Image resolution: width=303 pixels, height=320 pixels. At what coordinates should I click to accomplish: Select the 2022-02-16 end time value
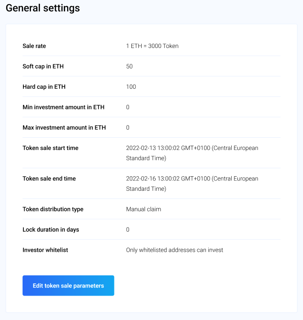coord(192,183)
